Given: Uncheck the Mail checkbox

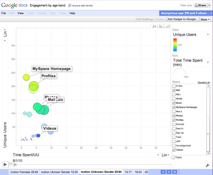Looking at the screenshot, I should (x=174, y=90).
